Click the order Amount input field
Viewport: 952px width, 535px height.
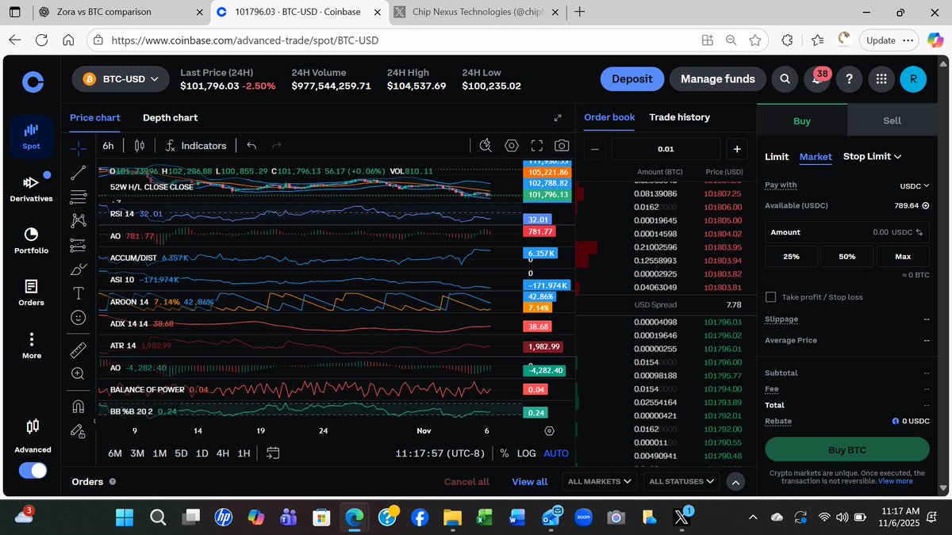tap(846, 232)
